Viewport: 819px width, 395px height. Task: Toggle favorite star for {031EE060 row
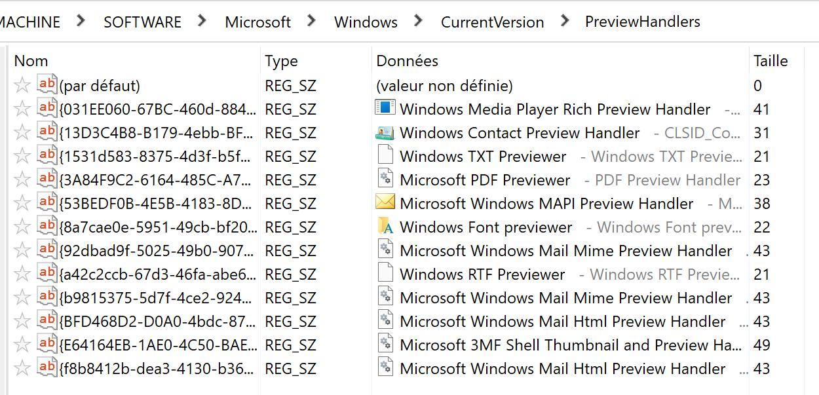pos(23,109)
